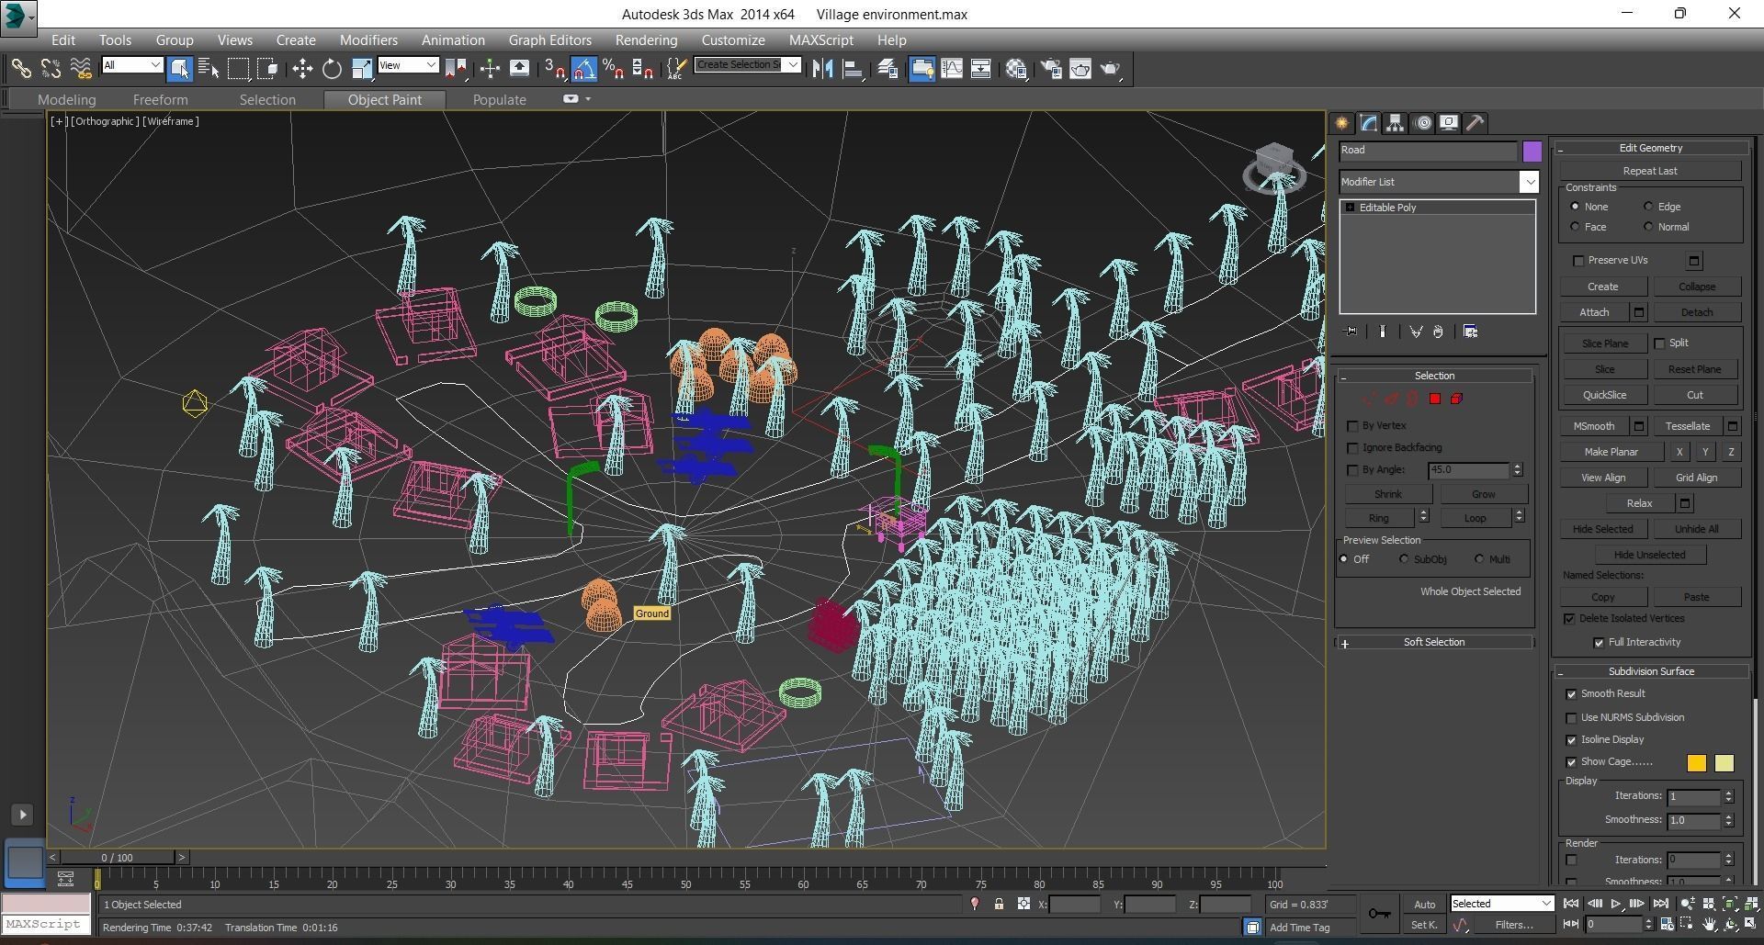Click the Mirror tool icon
Image resolution: width=1764 pixels, height=945 pixels.
pos(822,69)
